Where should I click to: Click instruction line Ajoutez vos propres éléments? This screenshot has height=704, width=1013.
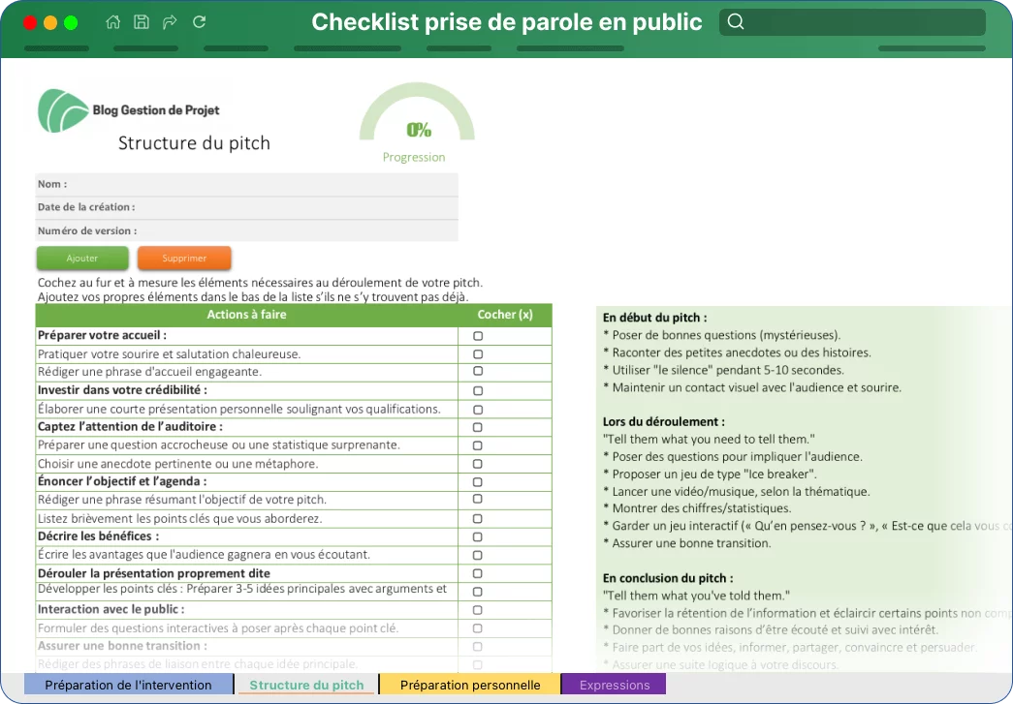point(253,297)
